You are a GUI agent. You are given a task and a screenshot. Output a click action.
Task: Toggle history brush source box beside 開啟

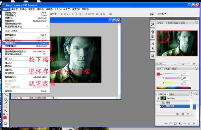(158, 103)
